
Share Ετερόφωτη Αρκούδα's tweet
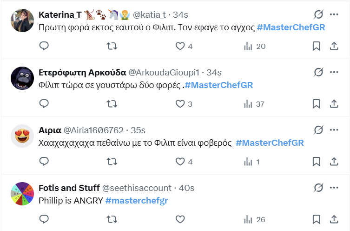click(x=334, y=103)
